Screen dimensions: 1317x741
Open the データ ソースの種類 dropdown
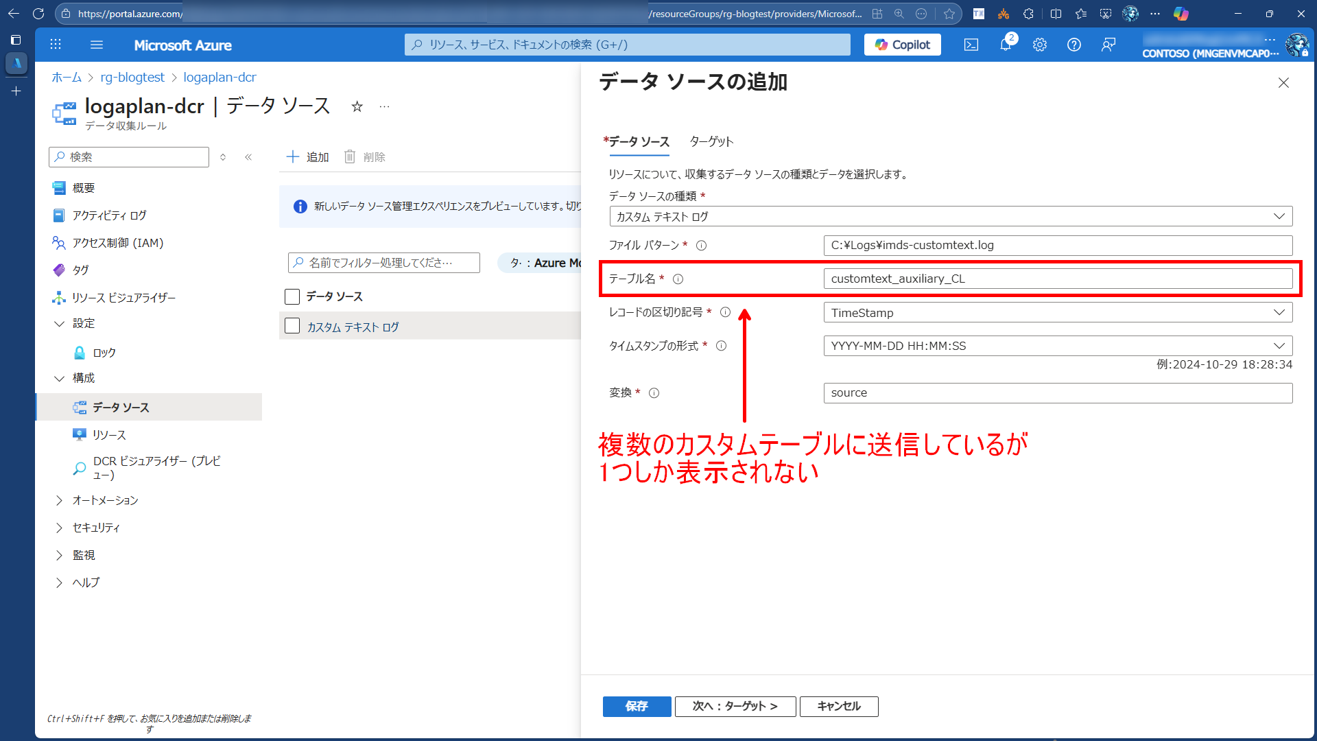pos(950,217)
